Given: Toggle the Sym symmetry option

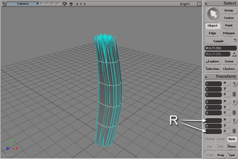Looking at the screenshot, I should coord(232,155).
